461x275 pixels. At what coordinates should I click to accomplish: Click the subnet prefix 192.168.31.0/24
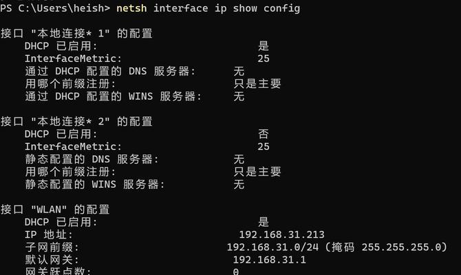click(272, 247)
